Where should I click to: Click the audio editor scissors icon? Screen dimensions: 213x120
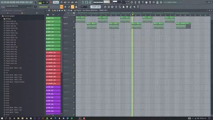click(135, 2)
